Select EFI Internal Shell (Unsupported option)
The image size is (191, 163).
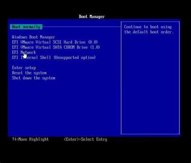coord(54,58)
